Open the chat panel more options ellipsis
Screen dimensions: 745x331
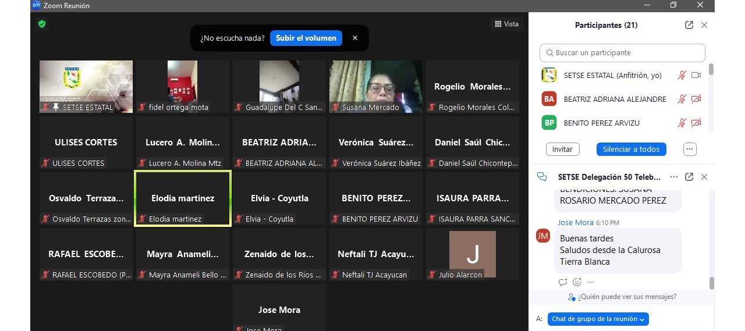coord(674,177)
